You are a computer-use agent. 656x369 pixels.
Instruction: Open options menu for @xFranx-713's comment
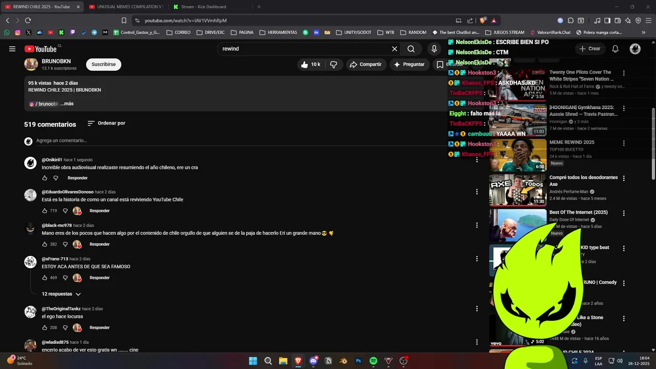coord(477,259)
